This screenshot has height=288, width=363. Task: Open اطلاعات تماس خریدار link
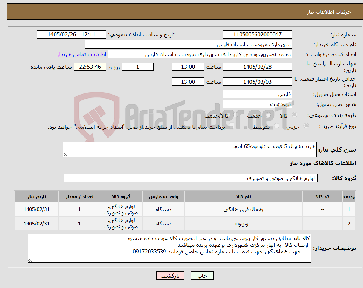point(82,54)
